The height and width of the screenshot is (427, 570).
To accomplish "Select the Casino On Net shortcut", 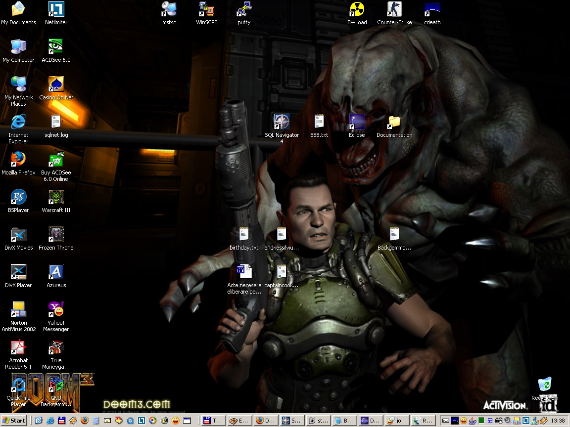I will tap(56, 88).
